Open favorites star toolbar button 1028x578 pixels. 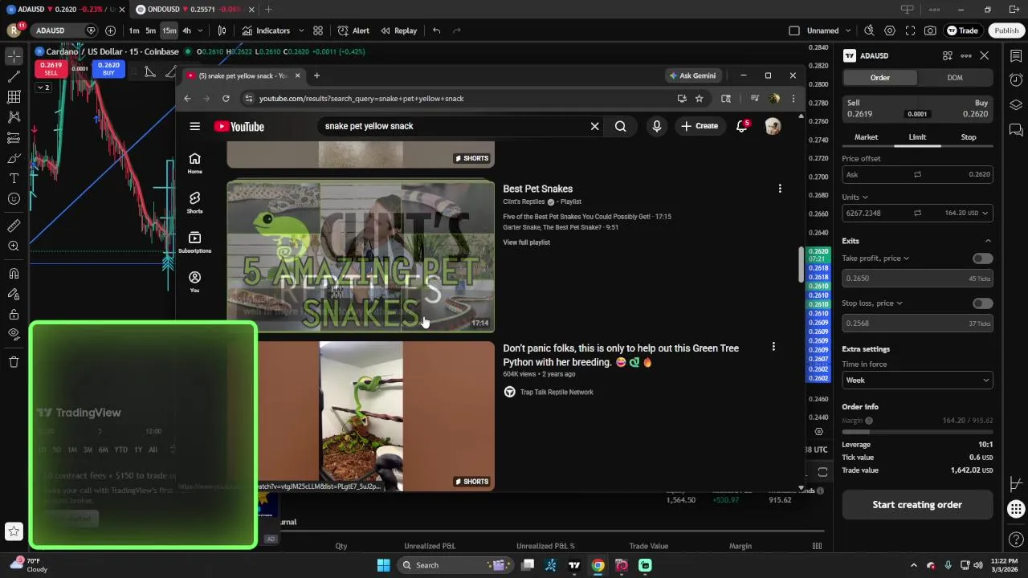pos(14,531)
